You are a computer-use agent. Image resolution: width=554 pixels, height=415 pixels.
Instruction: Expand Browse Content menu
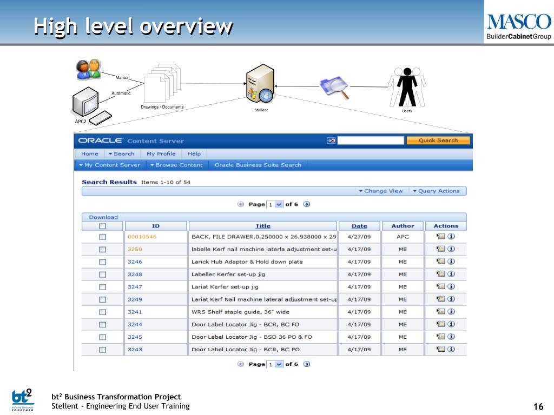coord(176,165)
